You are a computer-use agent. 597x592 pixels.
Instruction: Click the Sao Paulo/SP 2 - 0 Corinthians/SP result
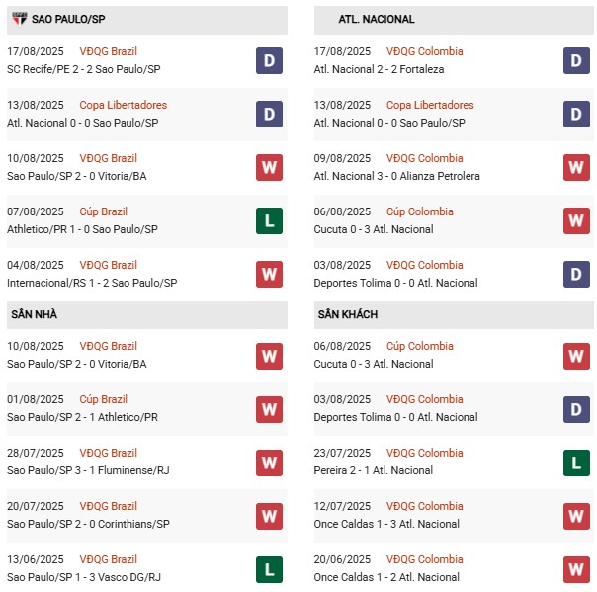(x=88, y=524)
